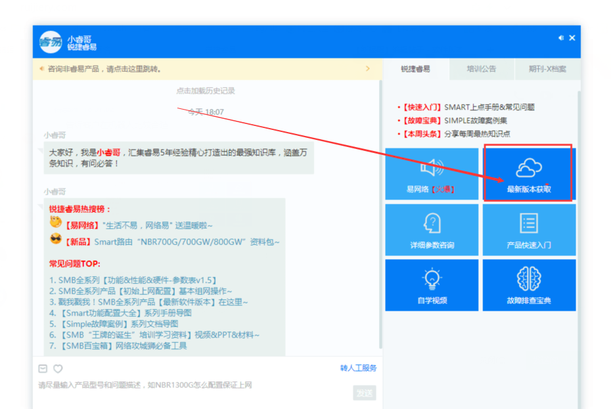Click the right panel vertical scrollbar
This screenshot has height=409, width=611.
pyautogui.click(x=579, y=249)
